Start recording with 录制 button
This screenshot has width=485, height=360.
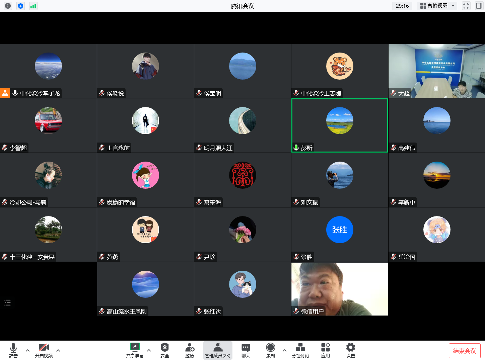point(270,350)
